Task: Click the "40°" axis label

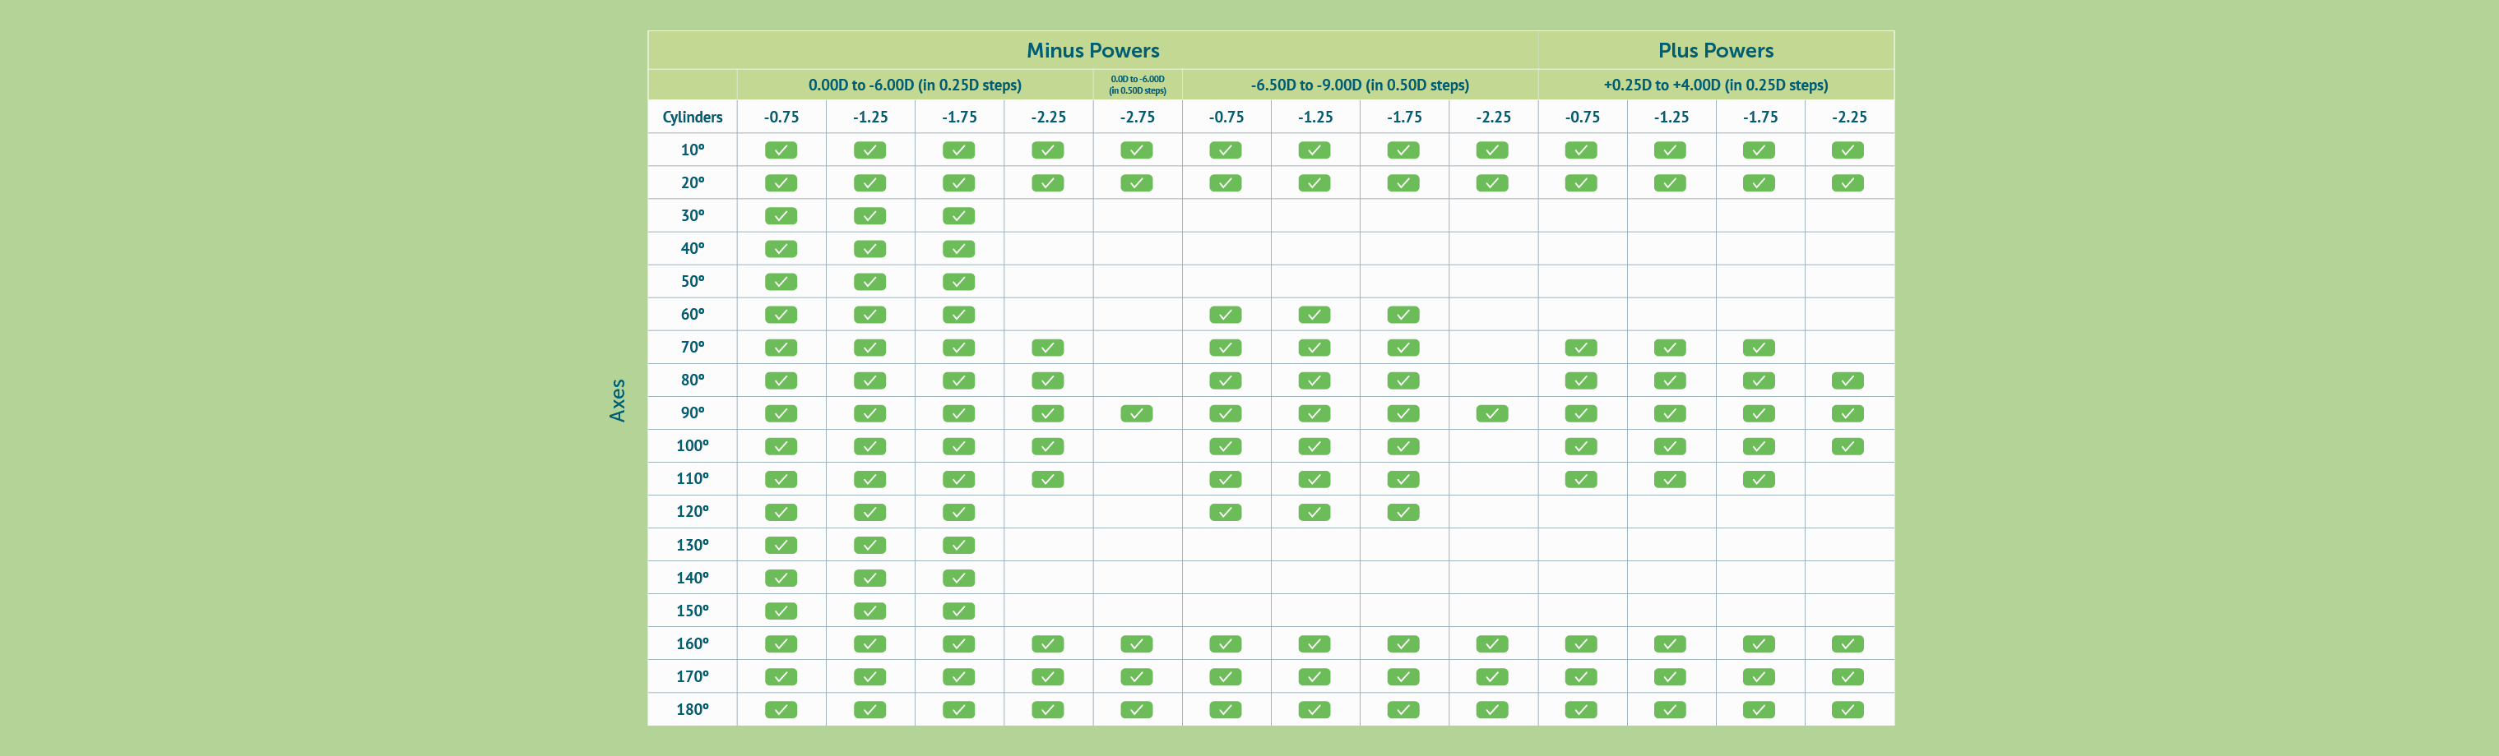Action: 692,249
